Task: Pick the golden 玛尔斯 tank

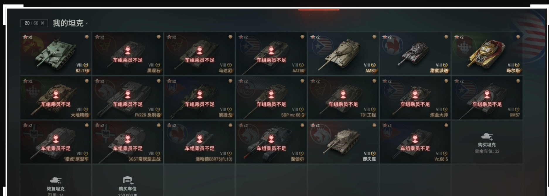Action: (487, 53)
